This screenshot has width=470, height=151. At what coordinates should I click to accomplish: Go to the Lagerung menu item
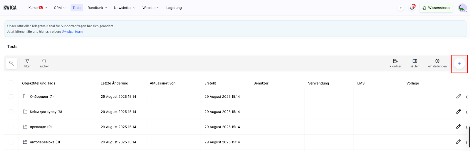[x=174, y=8]
